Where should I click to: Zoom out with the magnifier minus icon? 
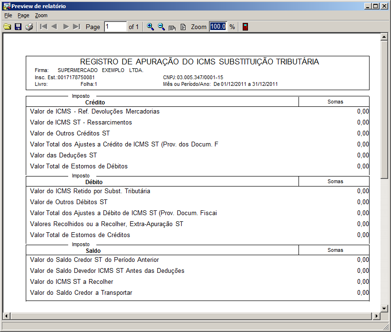161,27
